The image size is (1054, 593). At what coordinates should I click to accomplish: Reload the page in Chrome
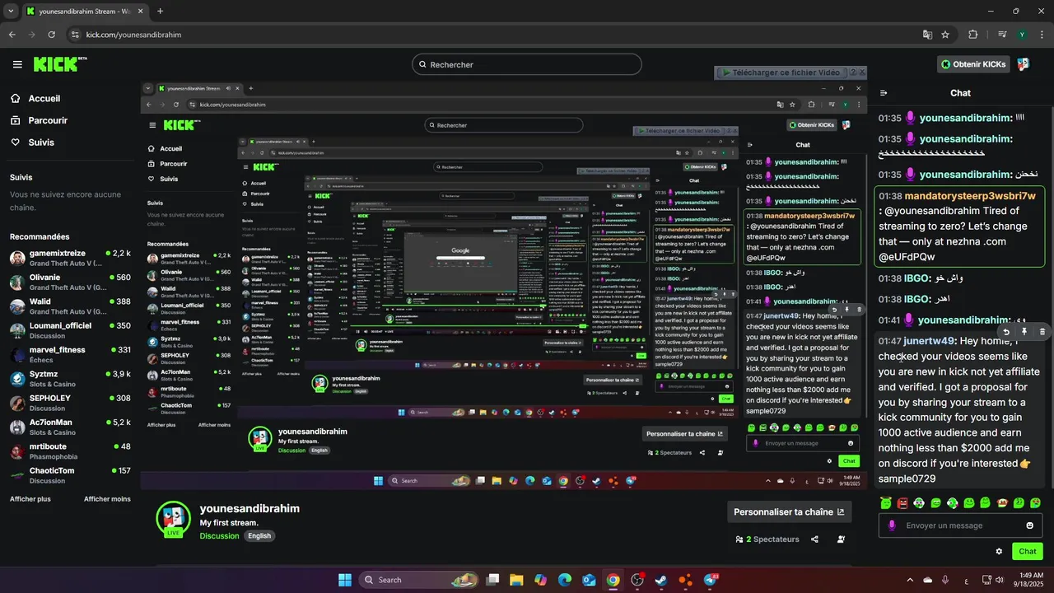52,35
